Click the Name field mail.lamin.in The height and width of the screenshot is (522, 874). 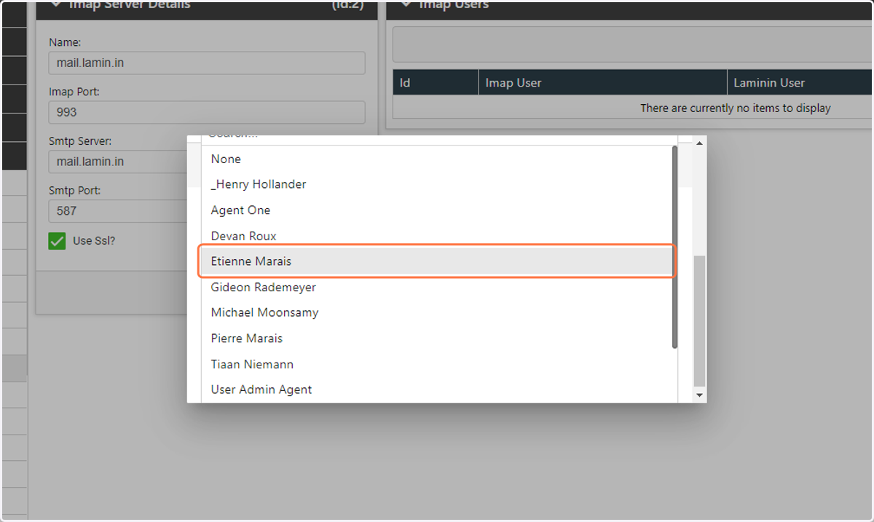[207, 63]
